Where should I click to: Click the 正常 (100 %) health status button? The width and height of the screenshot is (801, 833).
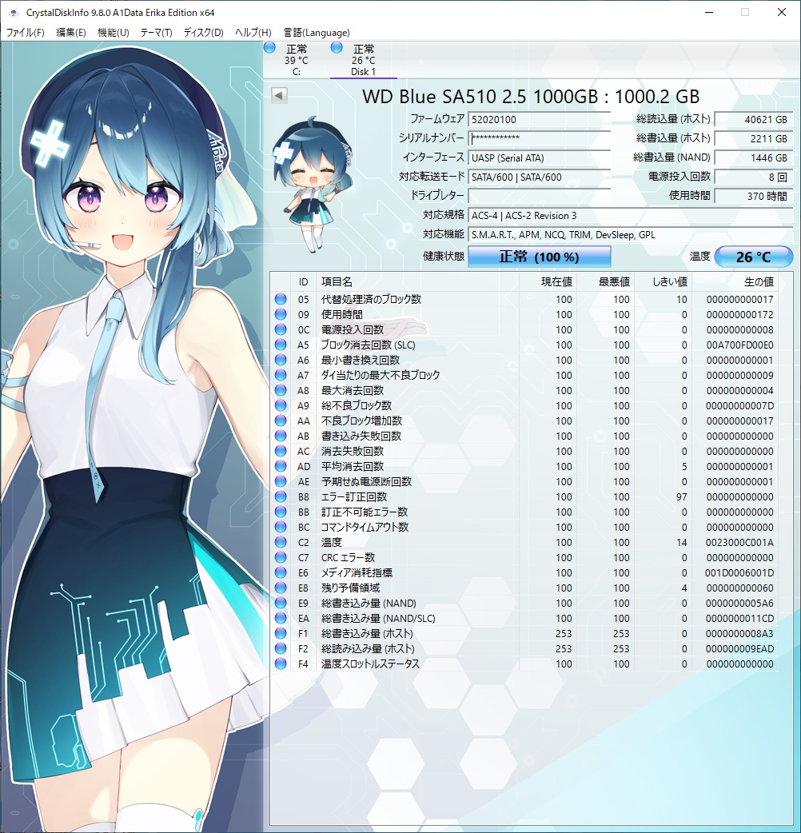point(539,257)
